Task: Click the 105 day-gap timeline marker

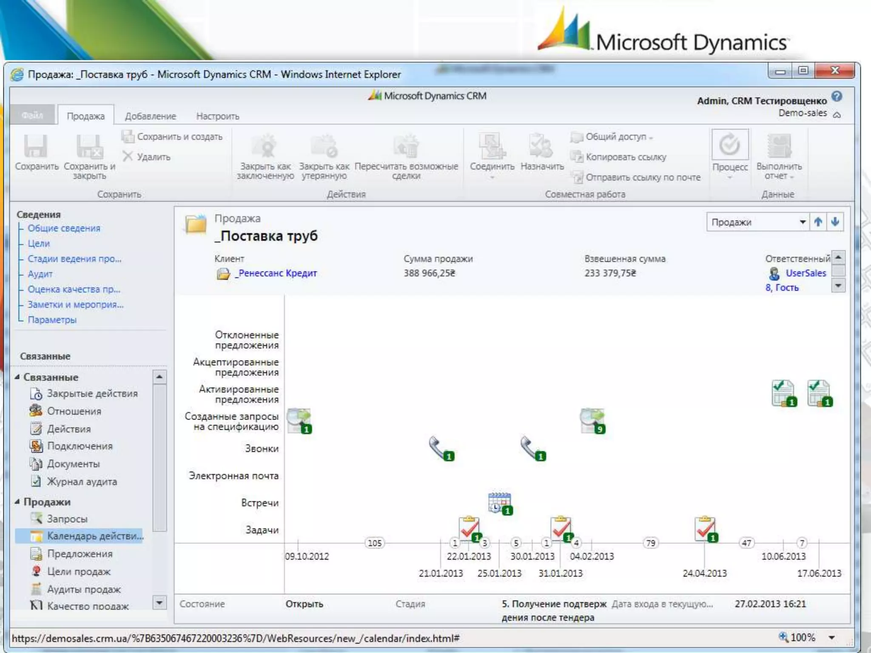Action: tap(375, 543)
